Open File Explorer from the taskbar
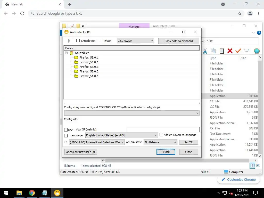 19,193
